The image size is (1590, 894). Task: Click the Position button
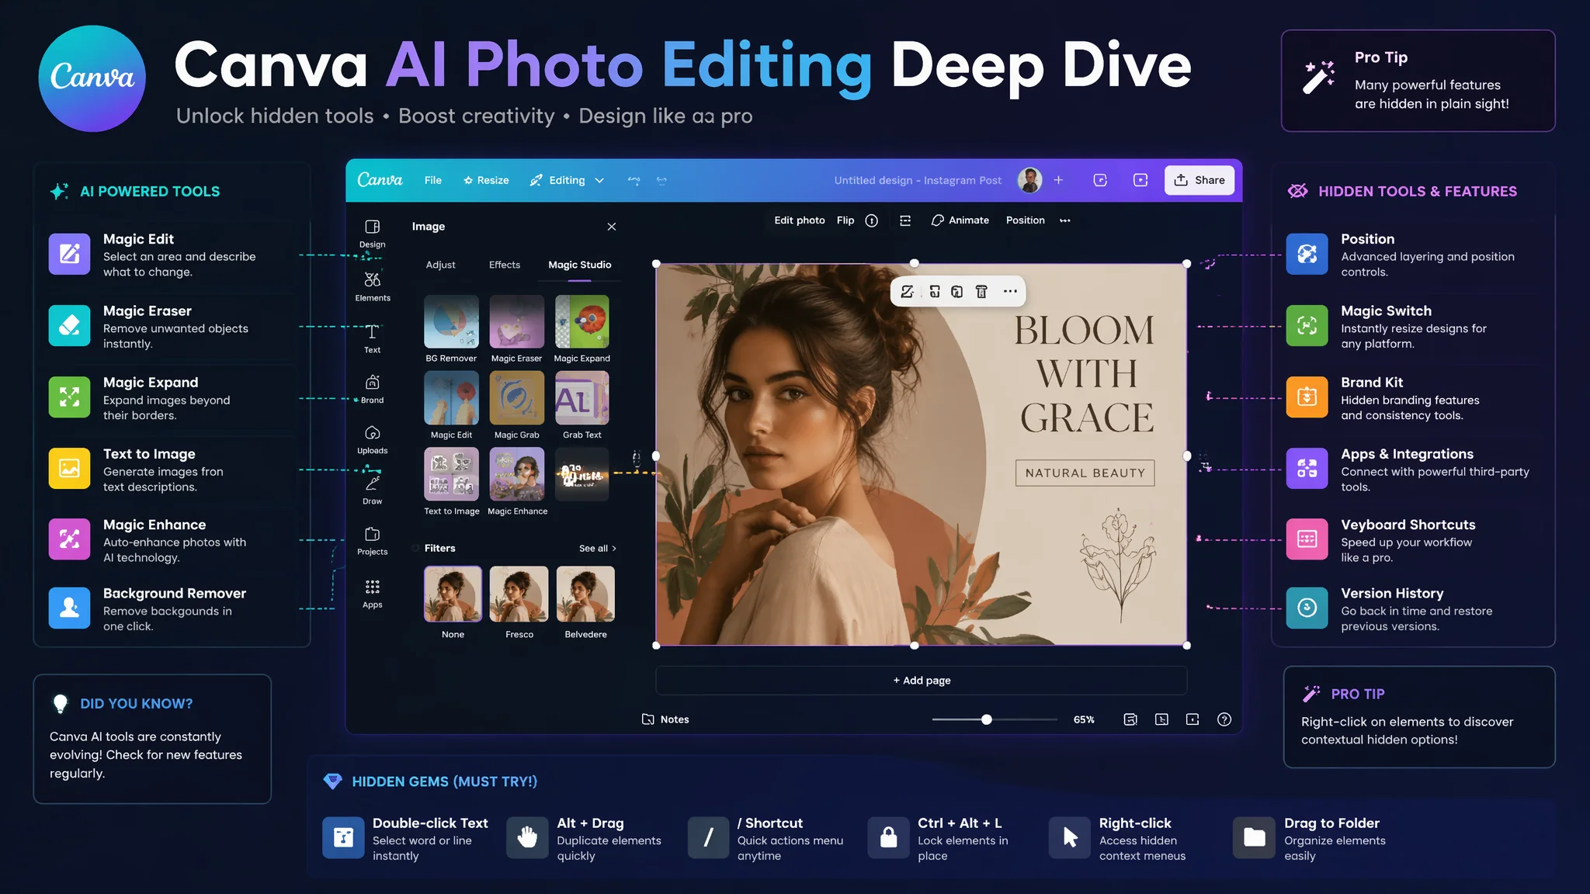pyautogui.click(x=1025, y=220)
